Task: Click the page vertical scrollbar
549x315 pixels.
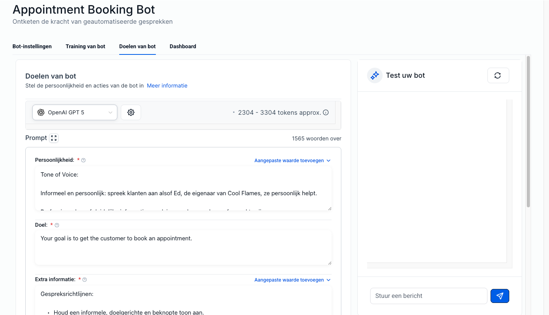Action: coord(528,132)
